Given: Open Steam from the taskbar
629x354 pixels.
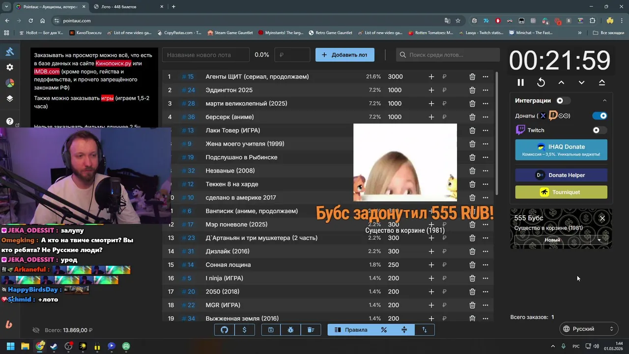Looking at the screenshot, I should coord(54,346).
